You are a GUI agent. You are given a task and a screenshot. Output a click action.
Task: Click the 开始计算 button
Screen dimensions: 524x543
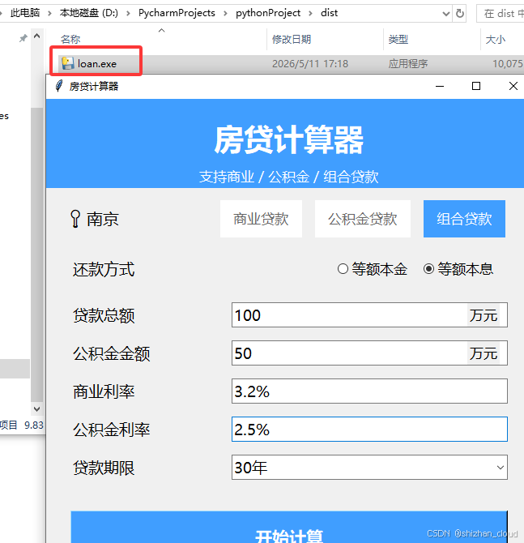click(289, 527)
